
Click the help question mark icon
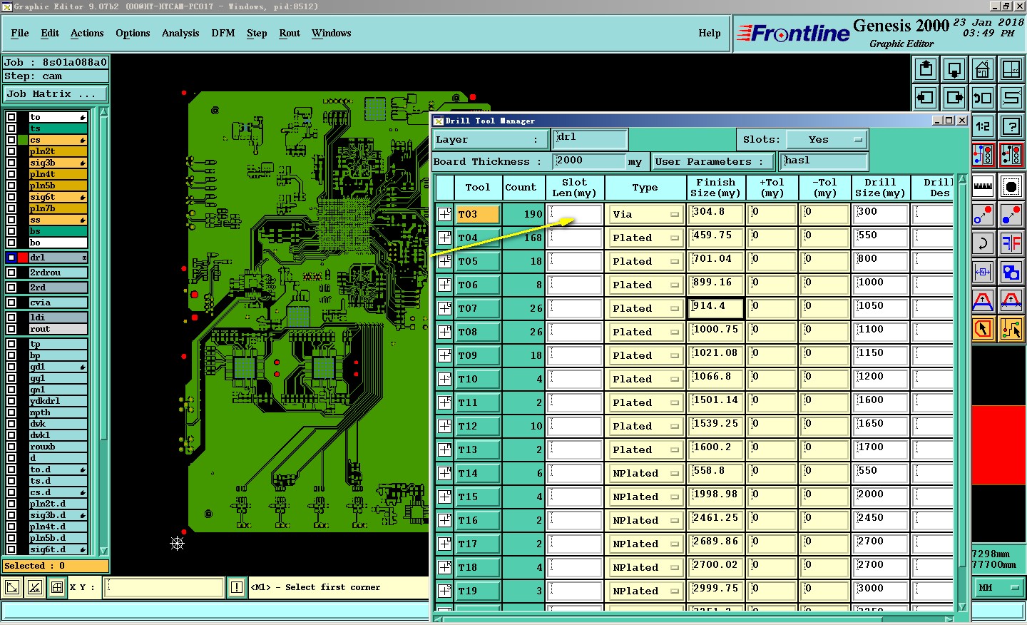coord(1011,127)
